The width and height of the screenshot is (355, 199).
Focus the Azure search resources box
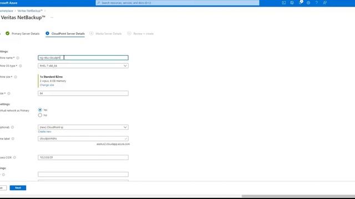tap(177, 3)
